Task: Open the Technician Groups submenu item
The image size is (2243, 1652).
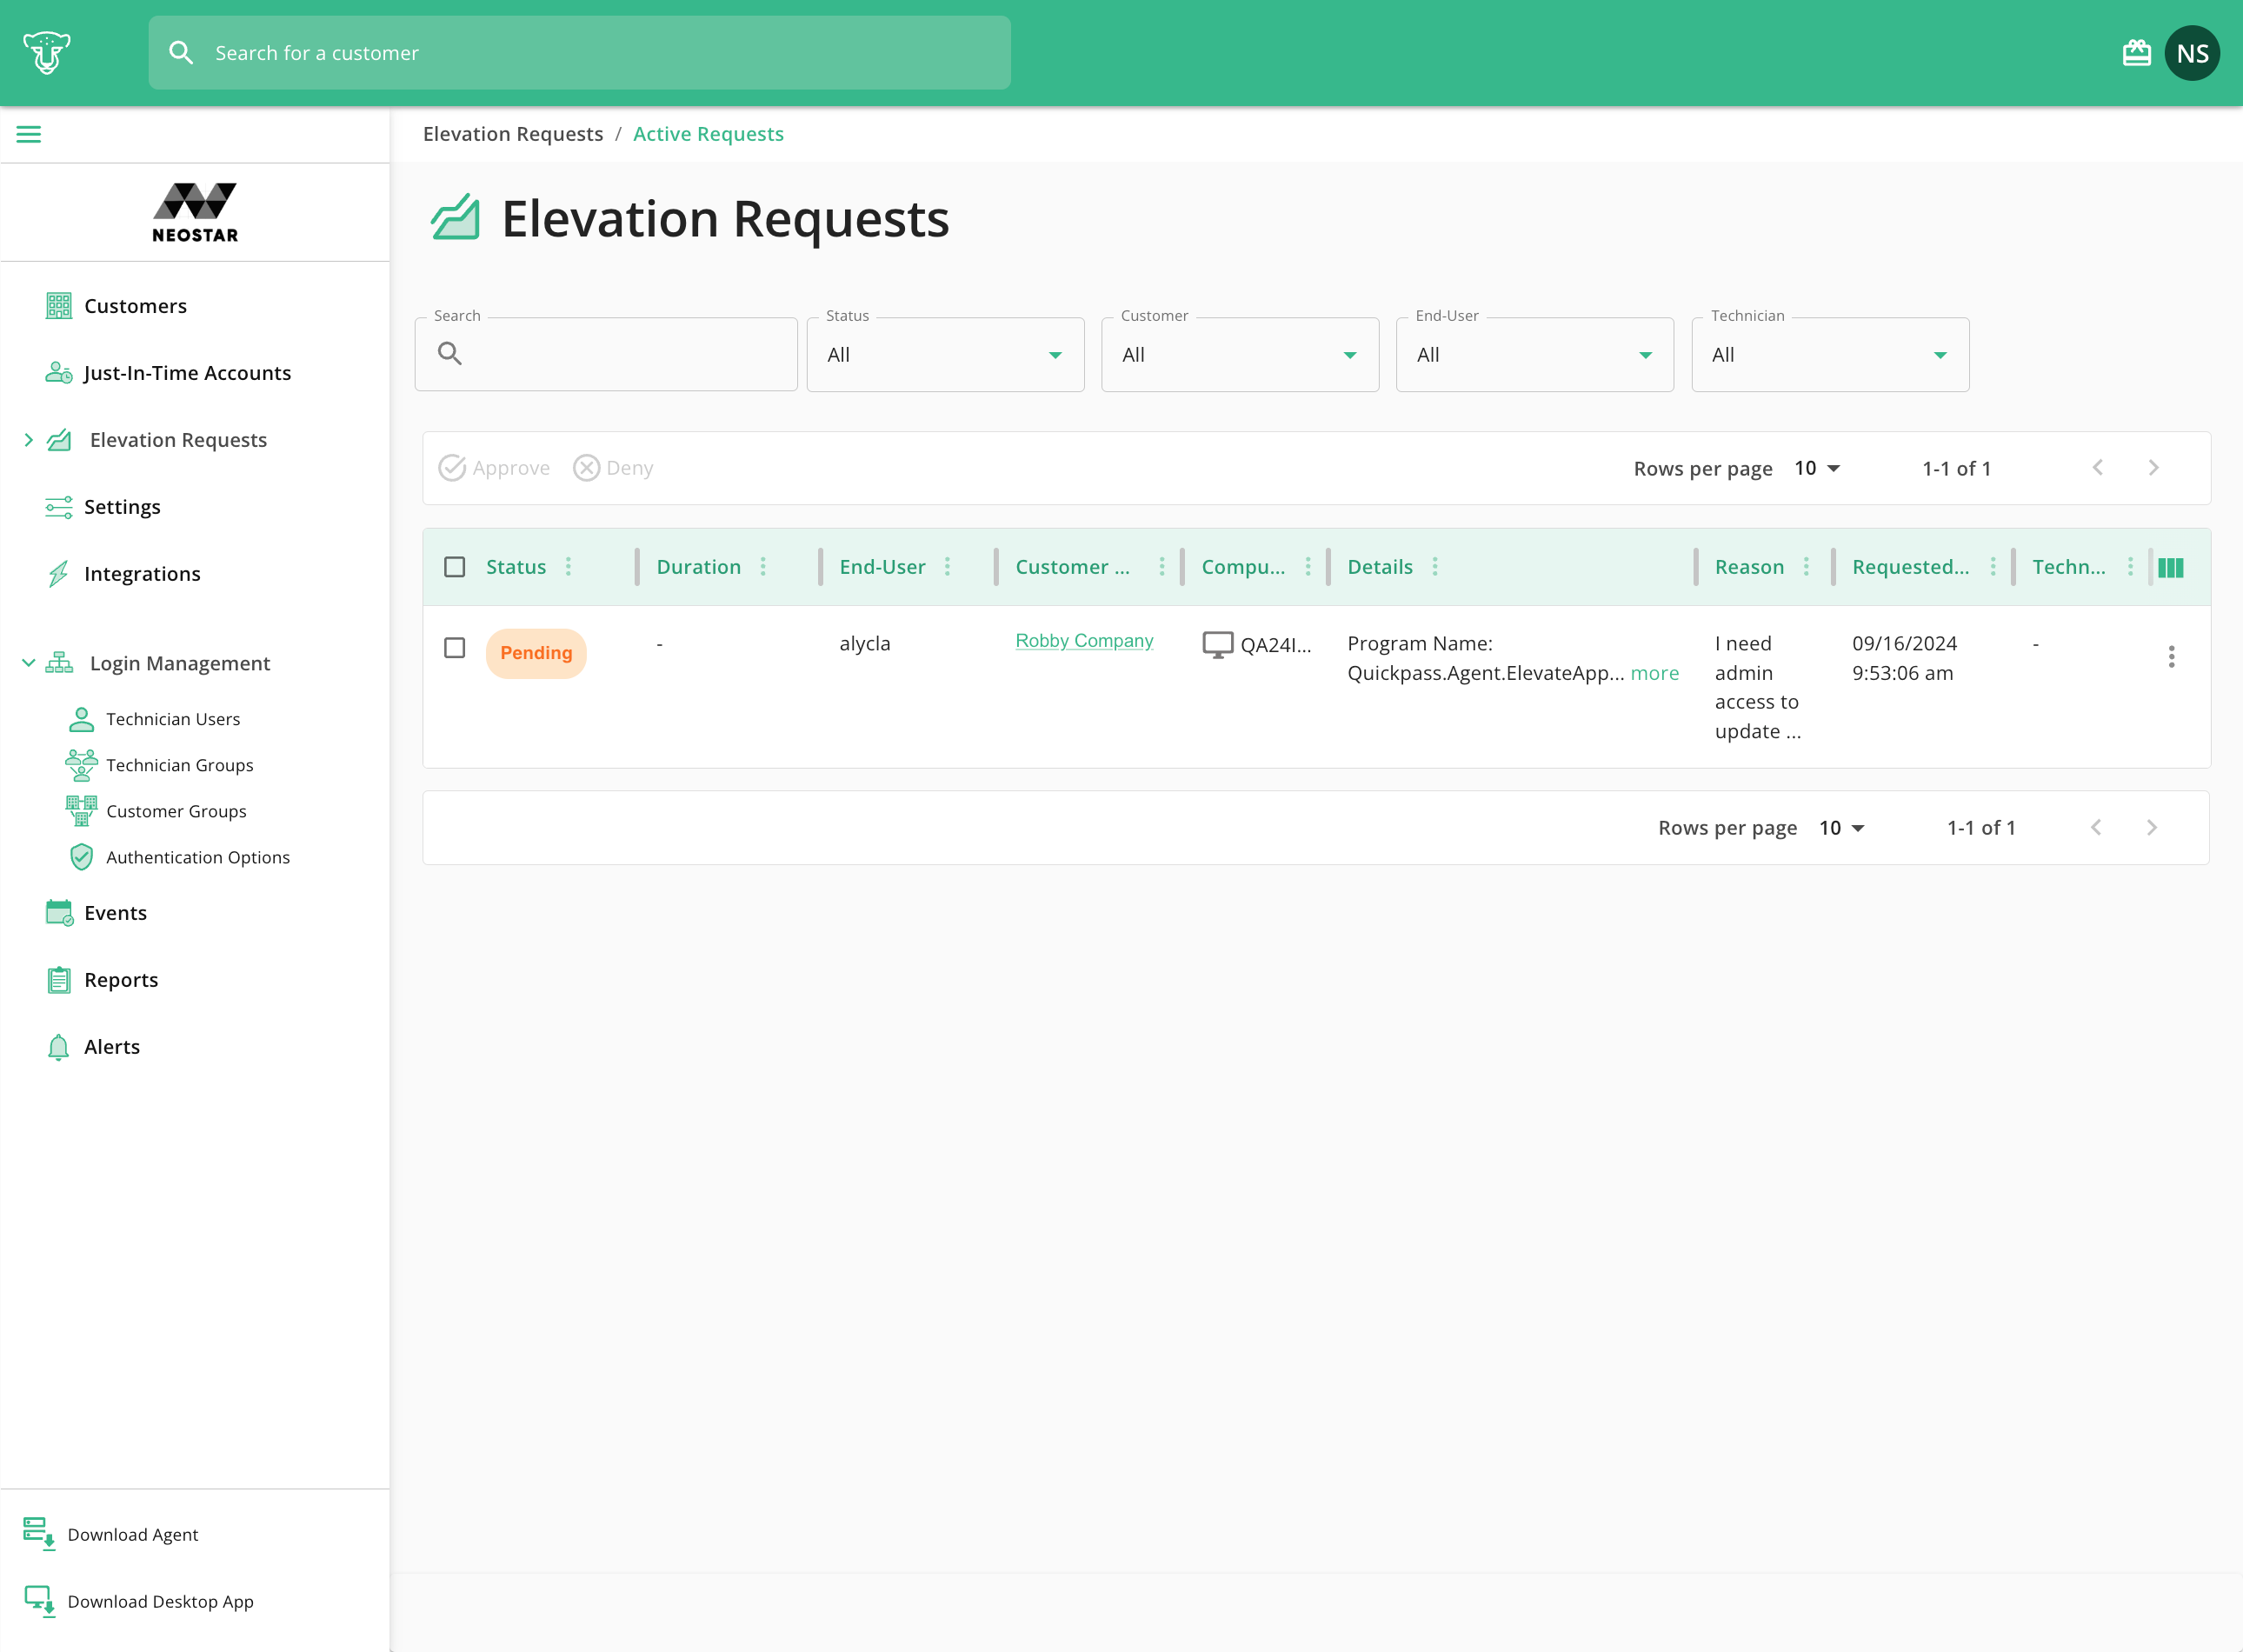Action: click(x=179, y=765)
